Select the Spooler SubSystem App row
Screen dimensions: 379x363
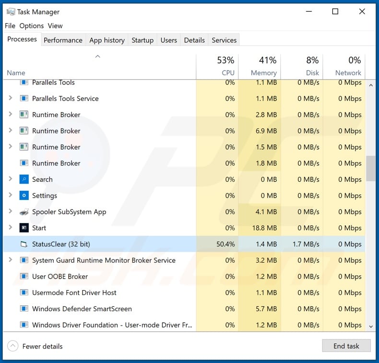point(184,211)
